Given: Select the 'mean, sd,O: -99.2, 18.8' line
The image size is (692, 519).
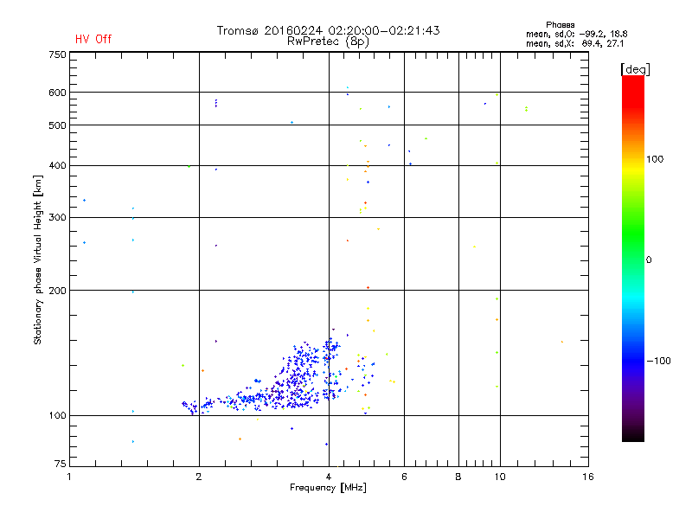Looking at the screenshot, I should click(x=576, y=34).
